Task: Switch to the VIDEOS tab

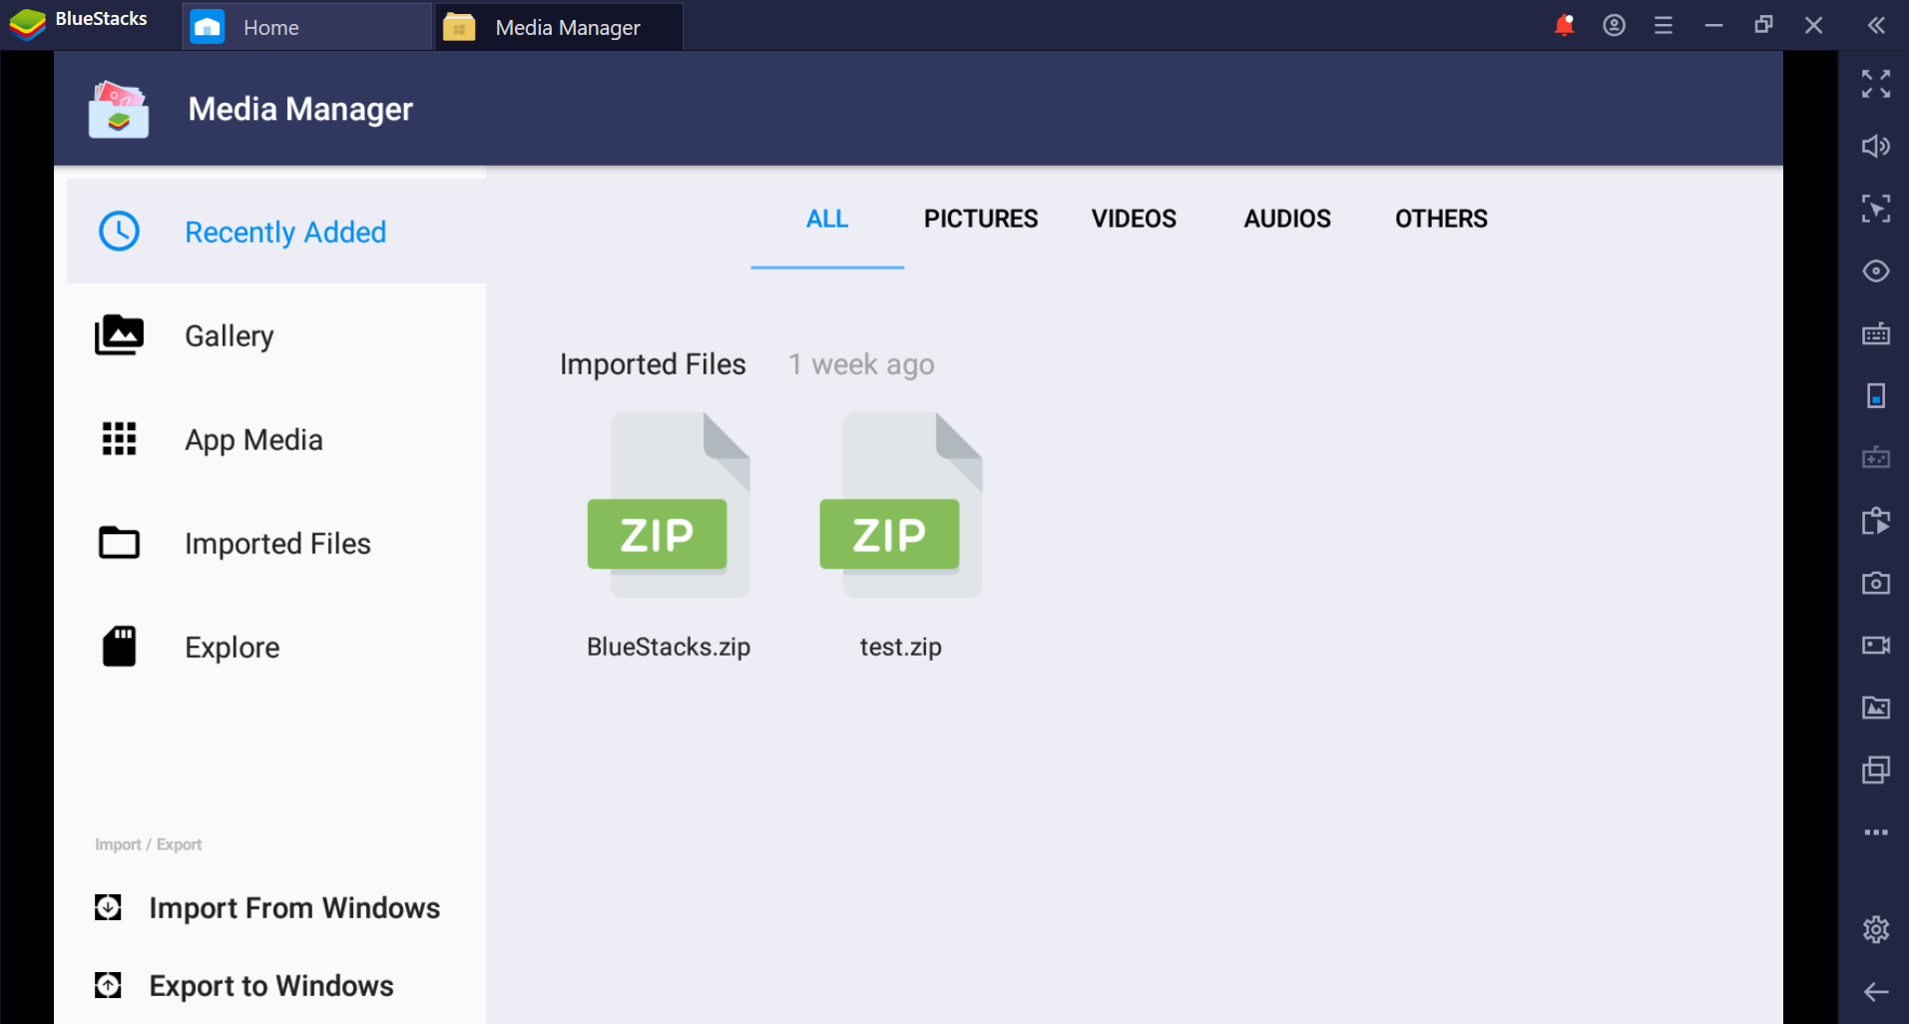Action: (1134, 219)
